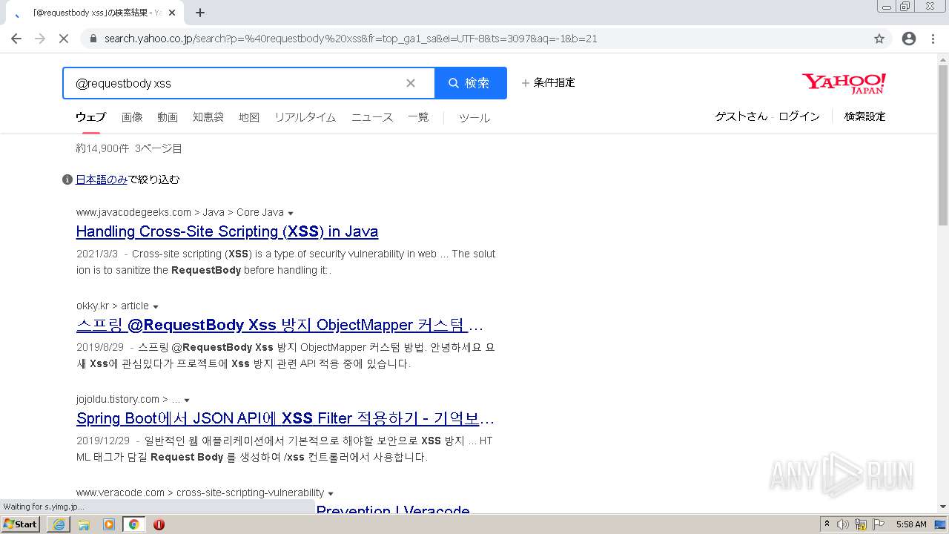Expand jojoldu.tistory.com result dropdown arrow
This screenshot has width=949, height=534.
(187, 400)
